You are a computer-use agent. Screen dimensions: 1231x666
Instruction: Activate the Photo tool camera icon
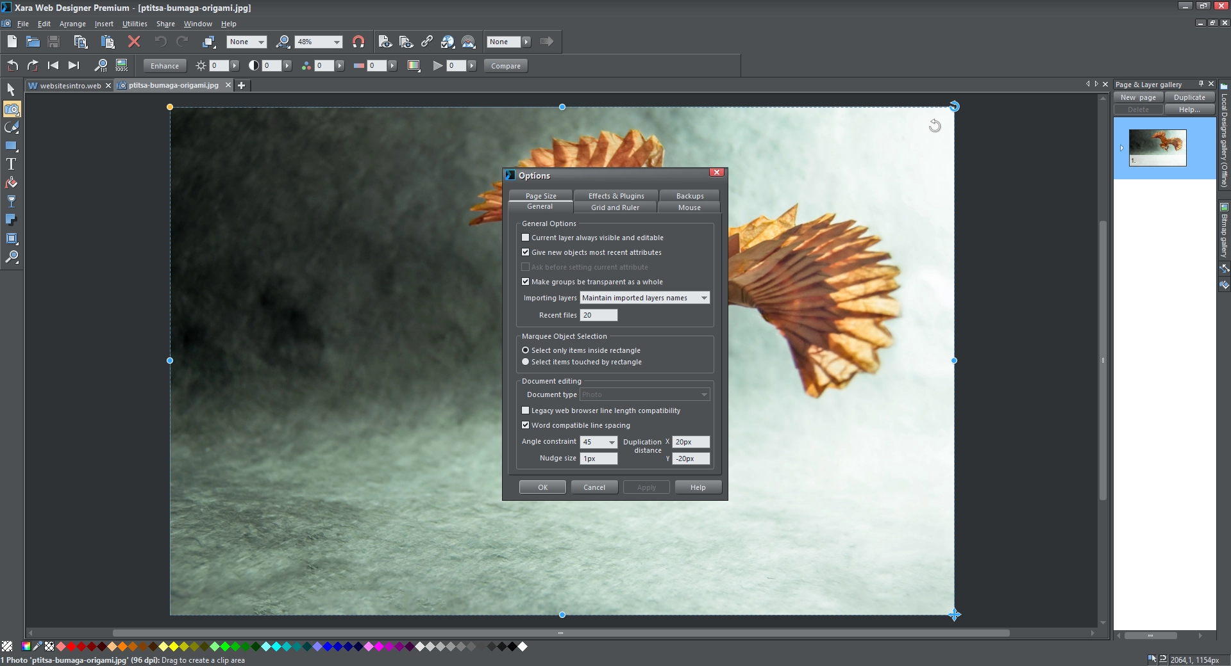pos(12,110)
